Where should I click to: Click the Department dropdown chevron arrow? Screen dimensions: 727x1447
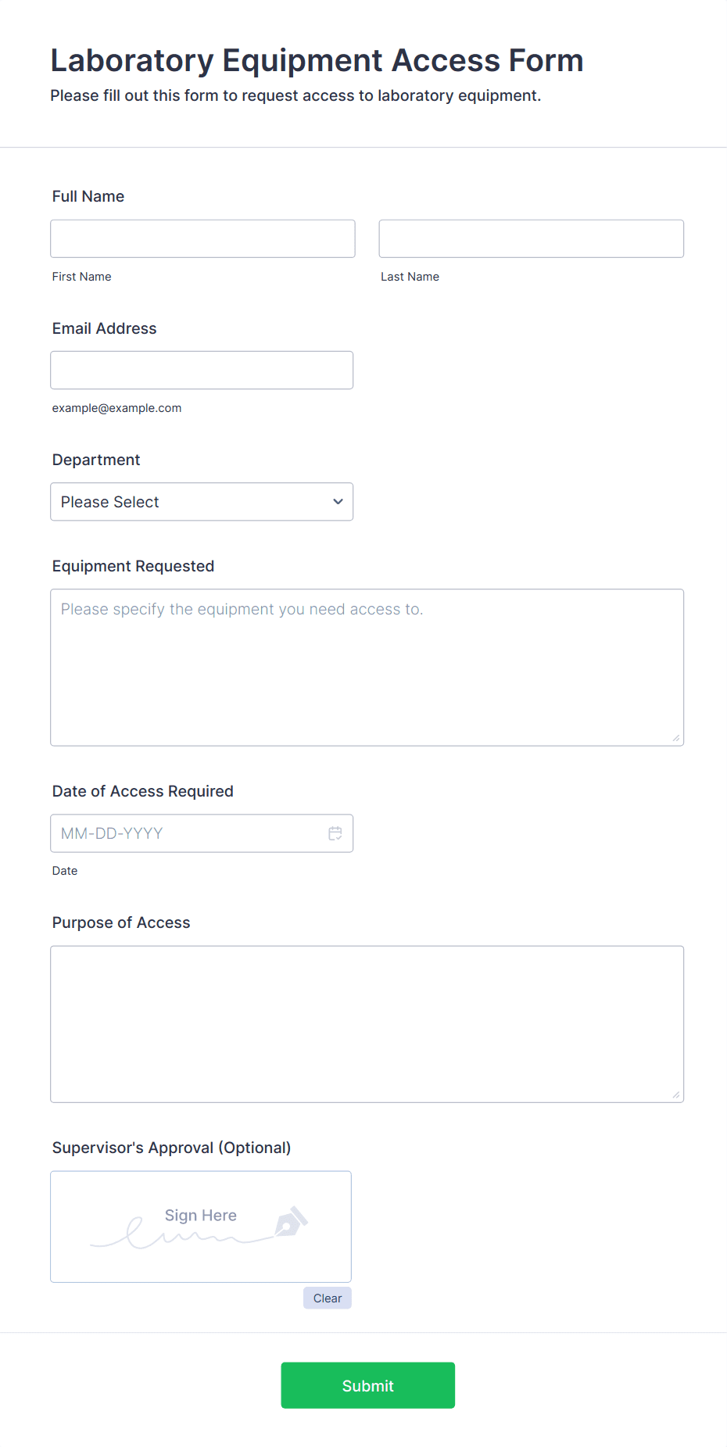coord(338,502)
